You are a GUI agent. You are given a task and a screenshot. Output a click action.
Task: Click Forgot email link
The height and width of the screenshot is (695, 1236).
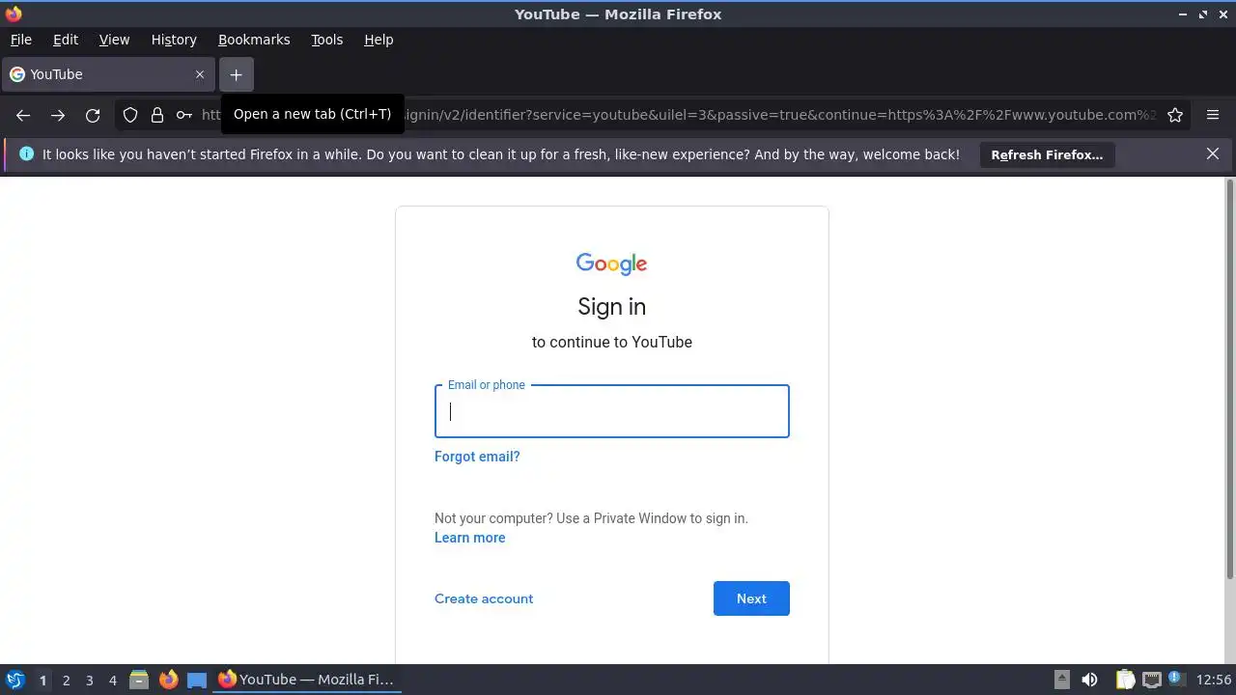477,457
